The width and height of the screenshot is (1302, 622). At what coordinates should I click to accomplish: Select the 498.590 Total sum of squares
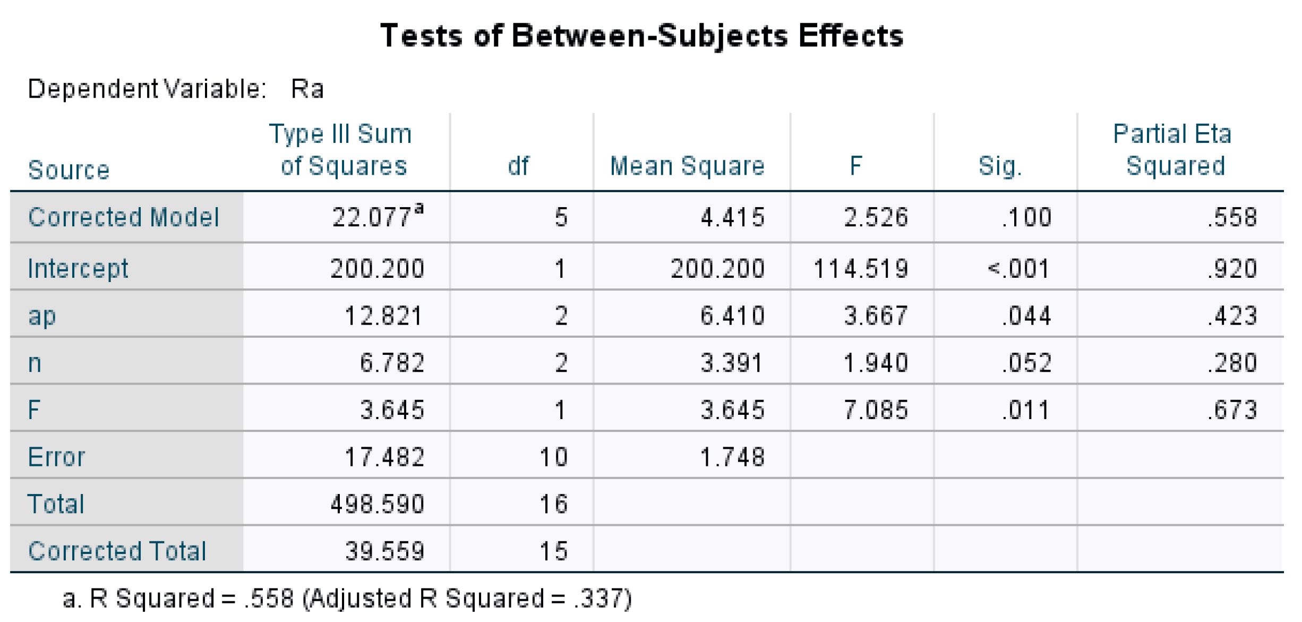[x=377, y=504]
